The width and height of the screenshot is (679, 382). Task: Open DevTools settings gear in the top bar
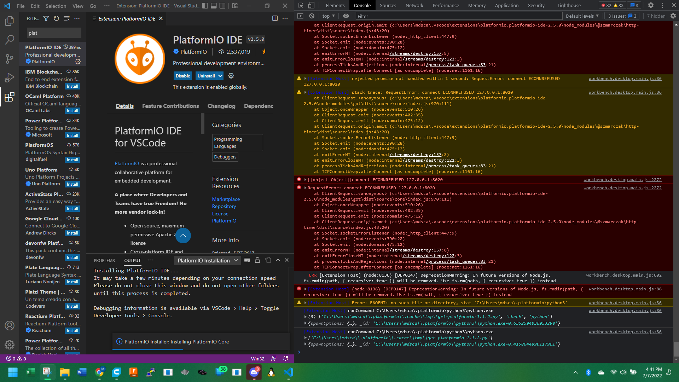click(651, 5)
